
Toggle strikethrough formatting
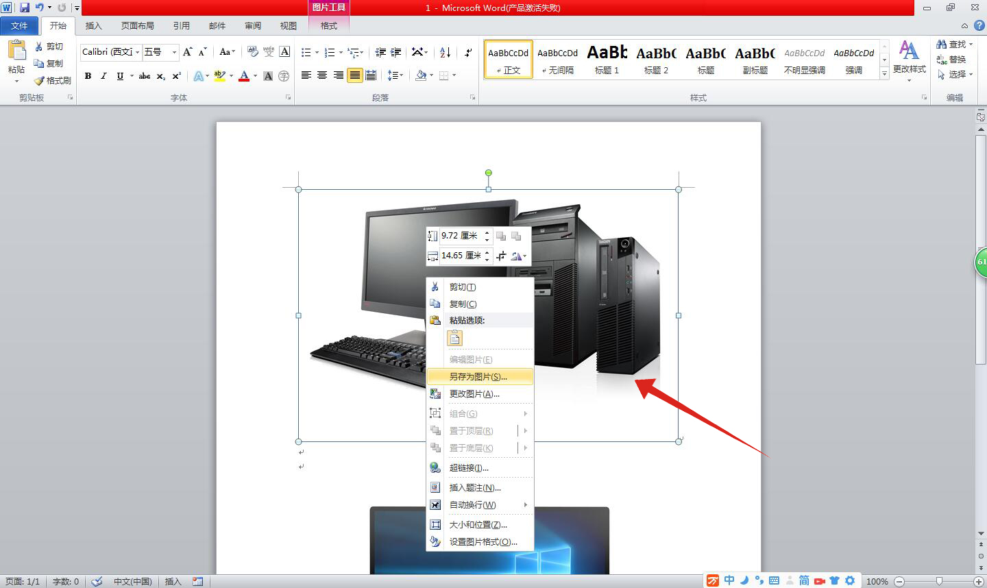145,76
